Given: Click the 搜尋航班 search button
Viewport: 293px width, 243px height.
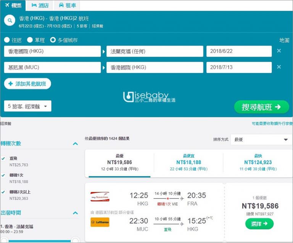Looking at the screenshot, I should pyautogui.click(x=261, y=107).
